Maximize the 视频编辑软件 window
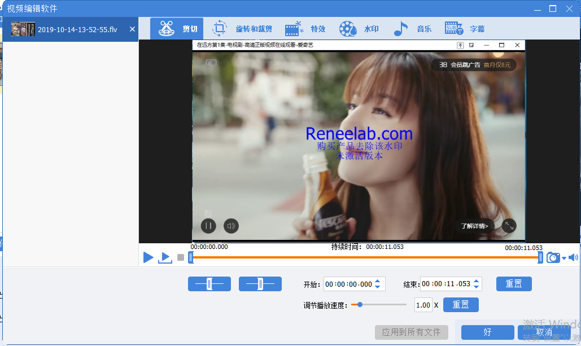The height and width of the screenshot is (346, 581). 553,8
